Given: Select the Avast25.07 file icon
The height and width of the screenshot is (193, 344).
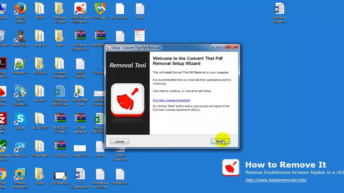Looking at the screenshot, I should [80, 149].
